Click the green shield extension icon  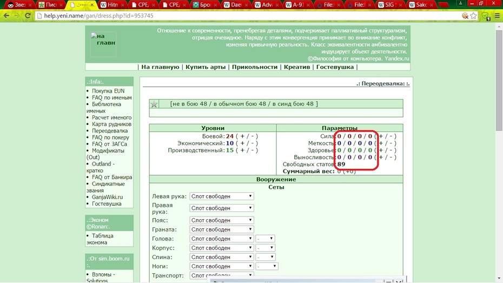[x=485, y=16]
